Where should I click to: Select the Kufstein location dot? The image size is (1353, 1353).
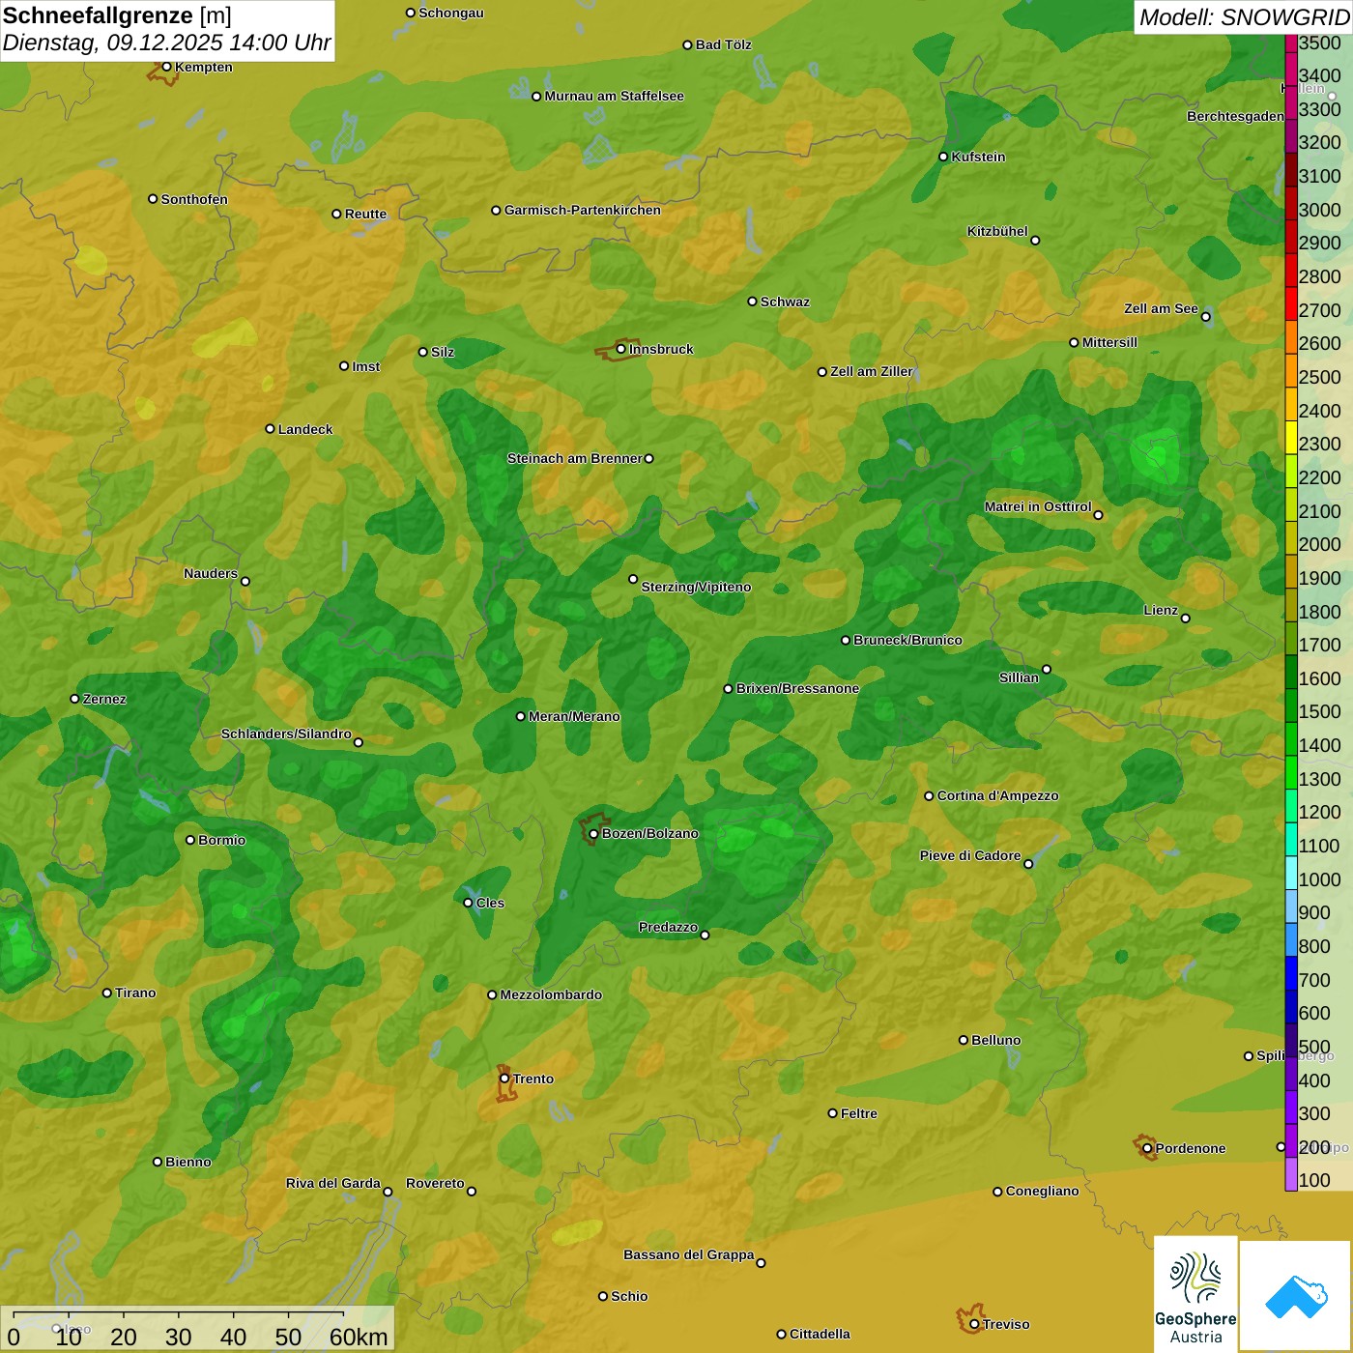click(943, 157)
